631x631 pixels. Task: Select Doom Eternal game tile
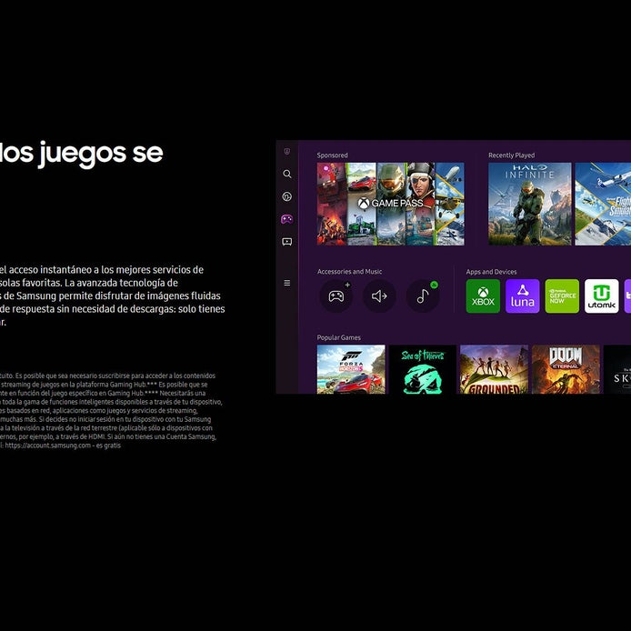(566, 369)
